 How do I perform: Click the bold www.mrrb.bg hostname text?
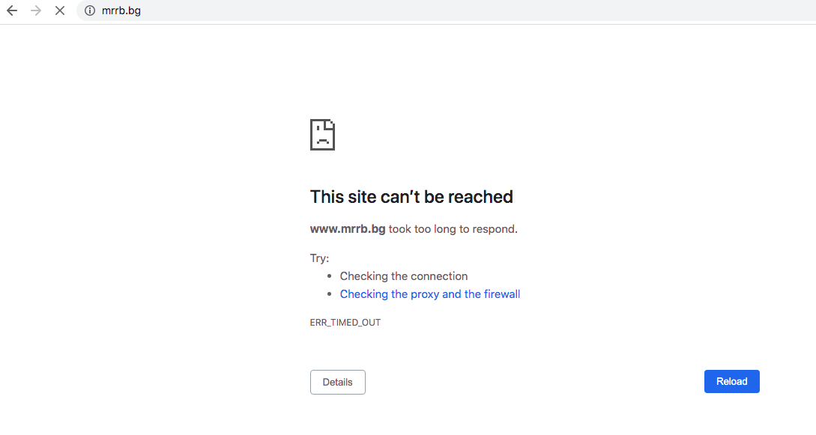coord(348,229)
